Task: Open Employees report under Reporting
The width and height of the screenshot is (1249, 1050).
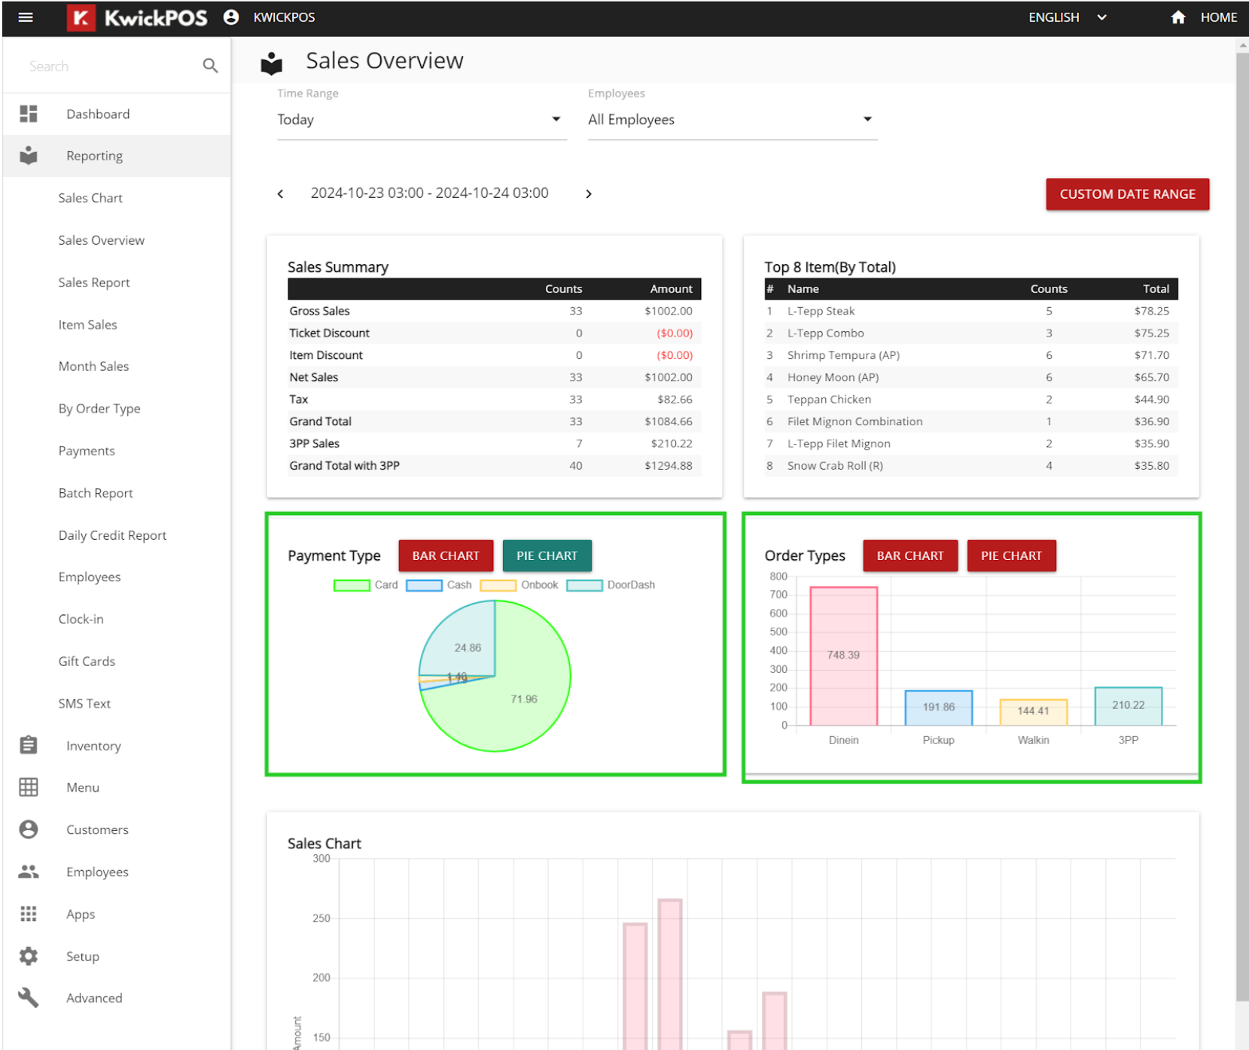Action: [90, 577]
